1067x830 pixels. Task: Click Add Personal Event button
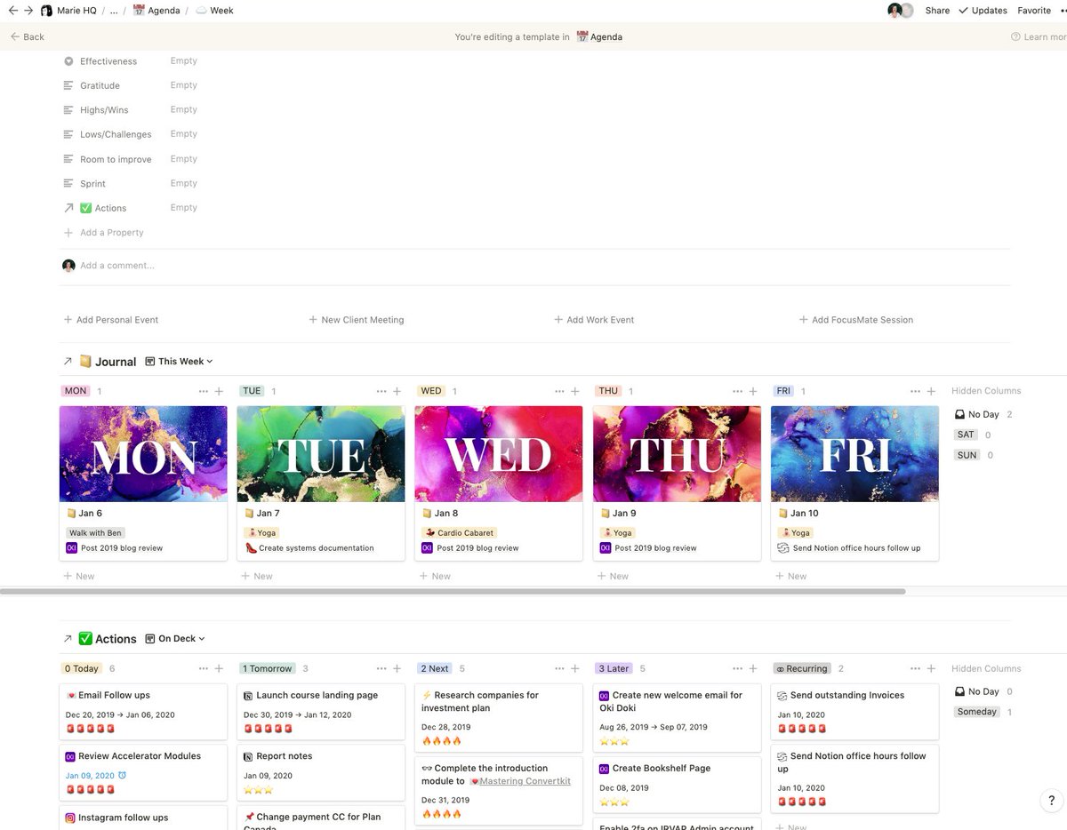[x=111, y=320]
